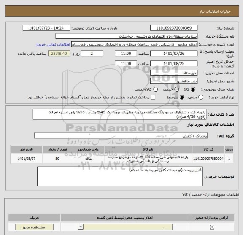Click the 'نام کالا' column header
The height and width of the screenshot is (235, 243).
(x=148, y=149)
